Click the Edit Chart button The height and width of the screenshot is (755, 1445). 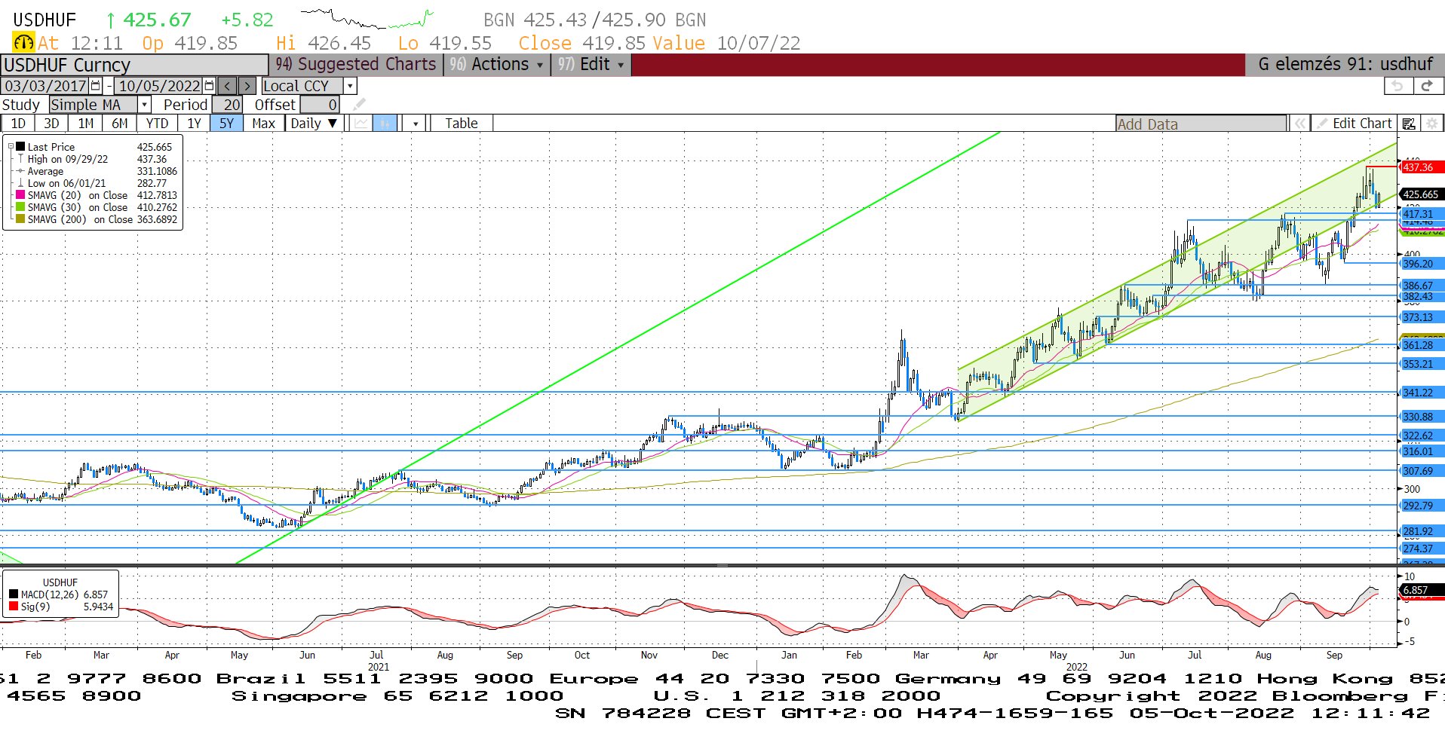pyautogui.click(x=1354, y=124)
